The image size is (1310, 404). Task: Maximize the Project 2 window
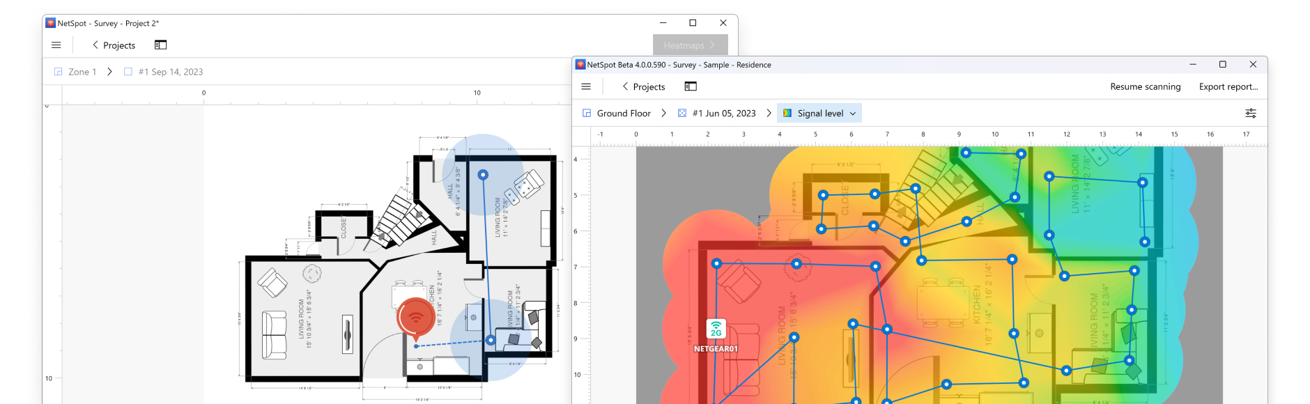click(693, 23)
